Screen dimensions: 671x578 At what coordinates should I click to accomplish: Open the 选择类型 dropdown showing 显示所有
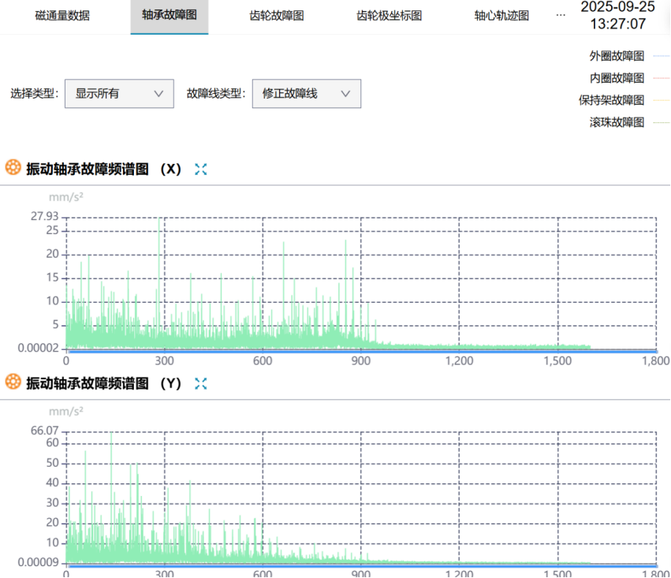click(x=119, y=94)
